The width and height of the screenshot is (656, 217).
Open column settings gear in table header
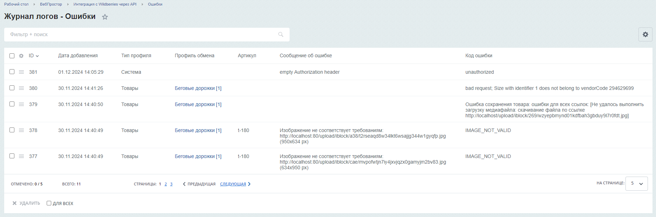(21, 56)
